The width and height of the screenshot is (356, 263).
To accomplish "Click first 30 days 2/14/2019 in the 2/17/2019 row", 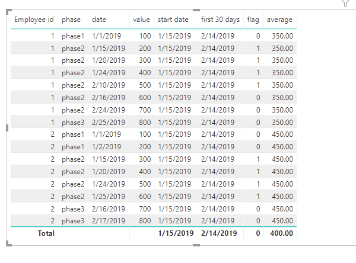I will 218,221.
